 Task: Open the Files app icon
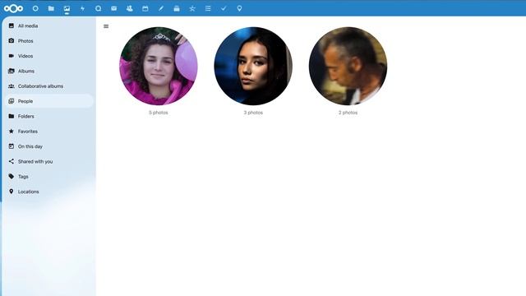(51, 8)
